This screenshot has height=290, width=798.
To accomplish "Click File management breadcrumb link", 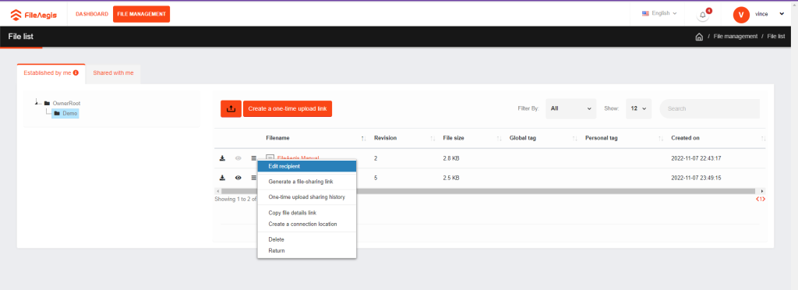I will tap(736, 37).
